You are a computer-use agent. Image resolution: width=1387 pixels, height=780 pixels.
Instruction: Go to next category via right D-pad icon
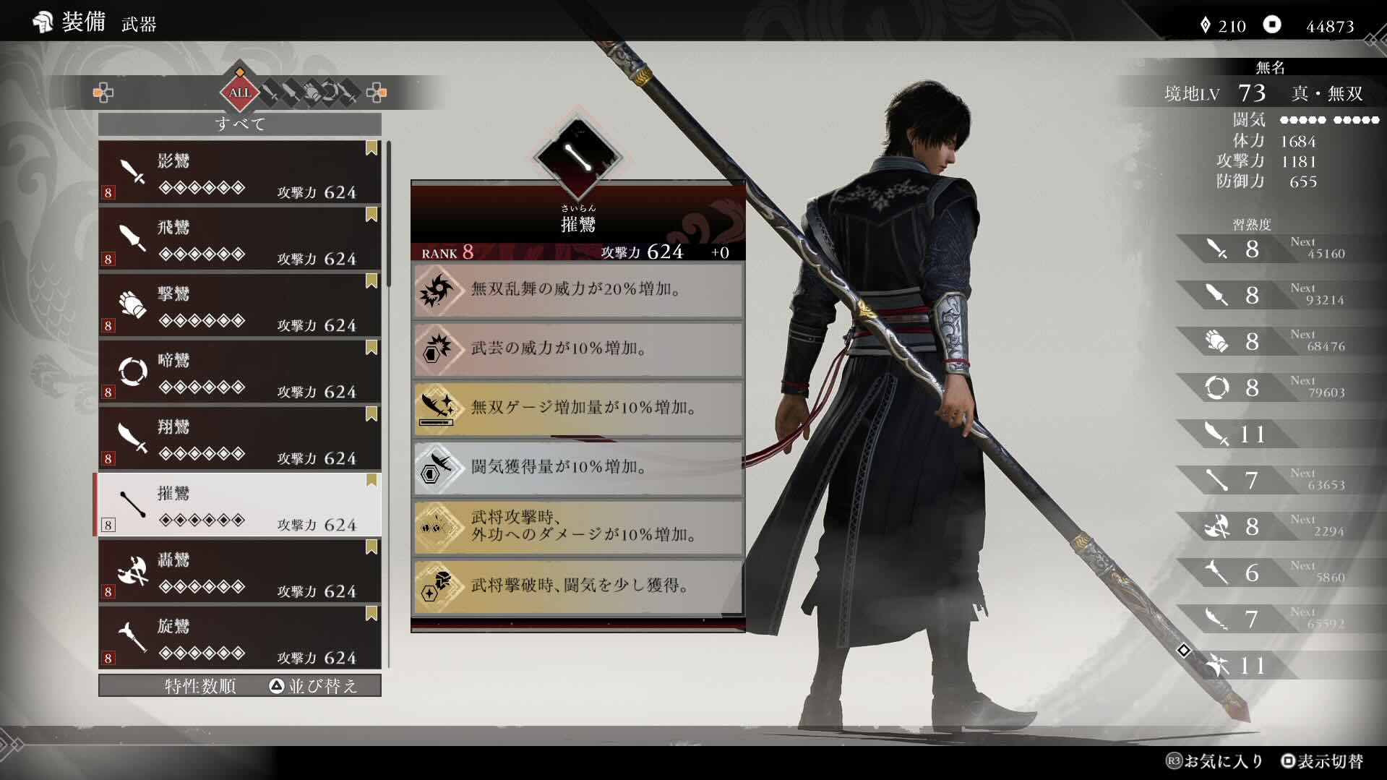pyautogui.click(x=376, y=93)
